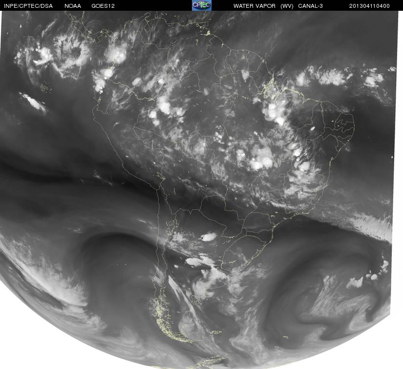Click the INPE/CPTEC/DSA header text

click(x=28, y=6)
